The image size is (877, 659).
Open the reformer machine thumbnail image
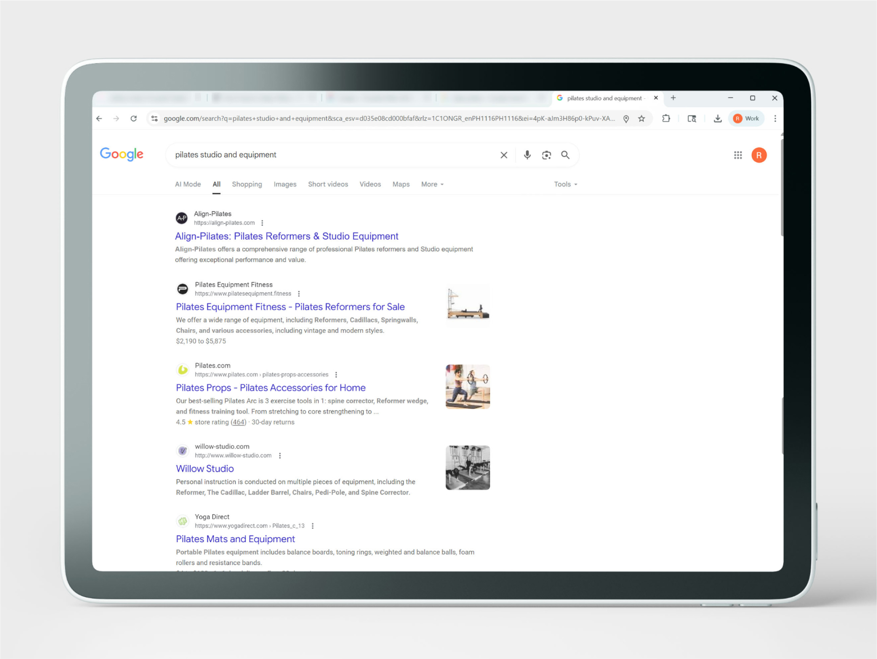(x=468, y=305)
